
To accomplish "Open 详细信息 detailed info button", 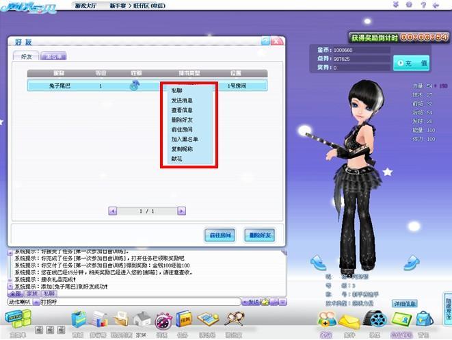I will click(x=405, y=304).
